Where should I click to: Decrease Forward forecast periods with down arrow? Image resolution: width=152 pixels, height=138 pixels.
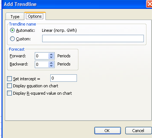click(51, 57)
